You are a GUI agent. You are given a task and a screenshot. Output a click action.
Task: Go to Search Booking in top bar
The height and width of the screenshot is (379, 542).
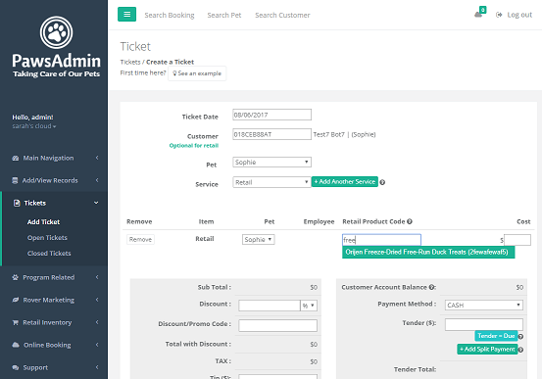tap(170, 15)
